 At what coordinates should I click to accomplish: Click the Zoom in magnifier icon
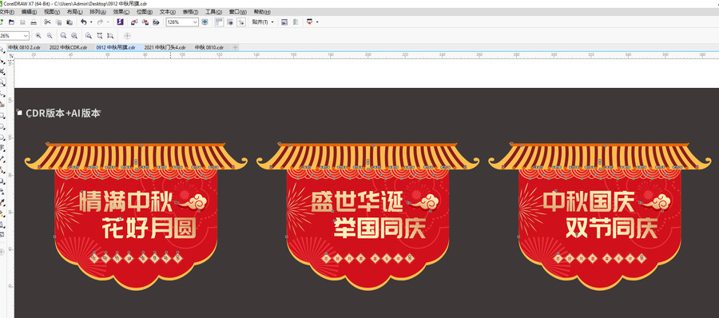[38, 35]
